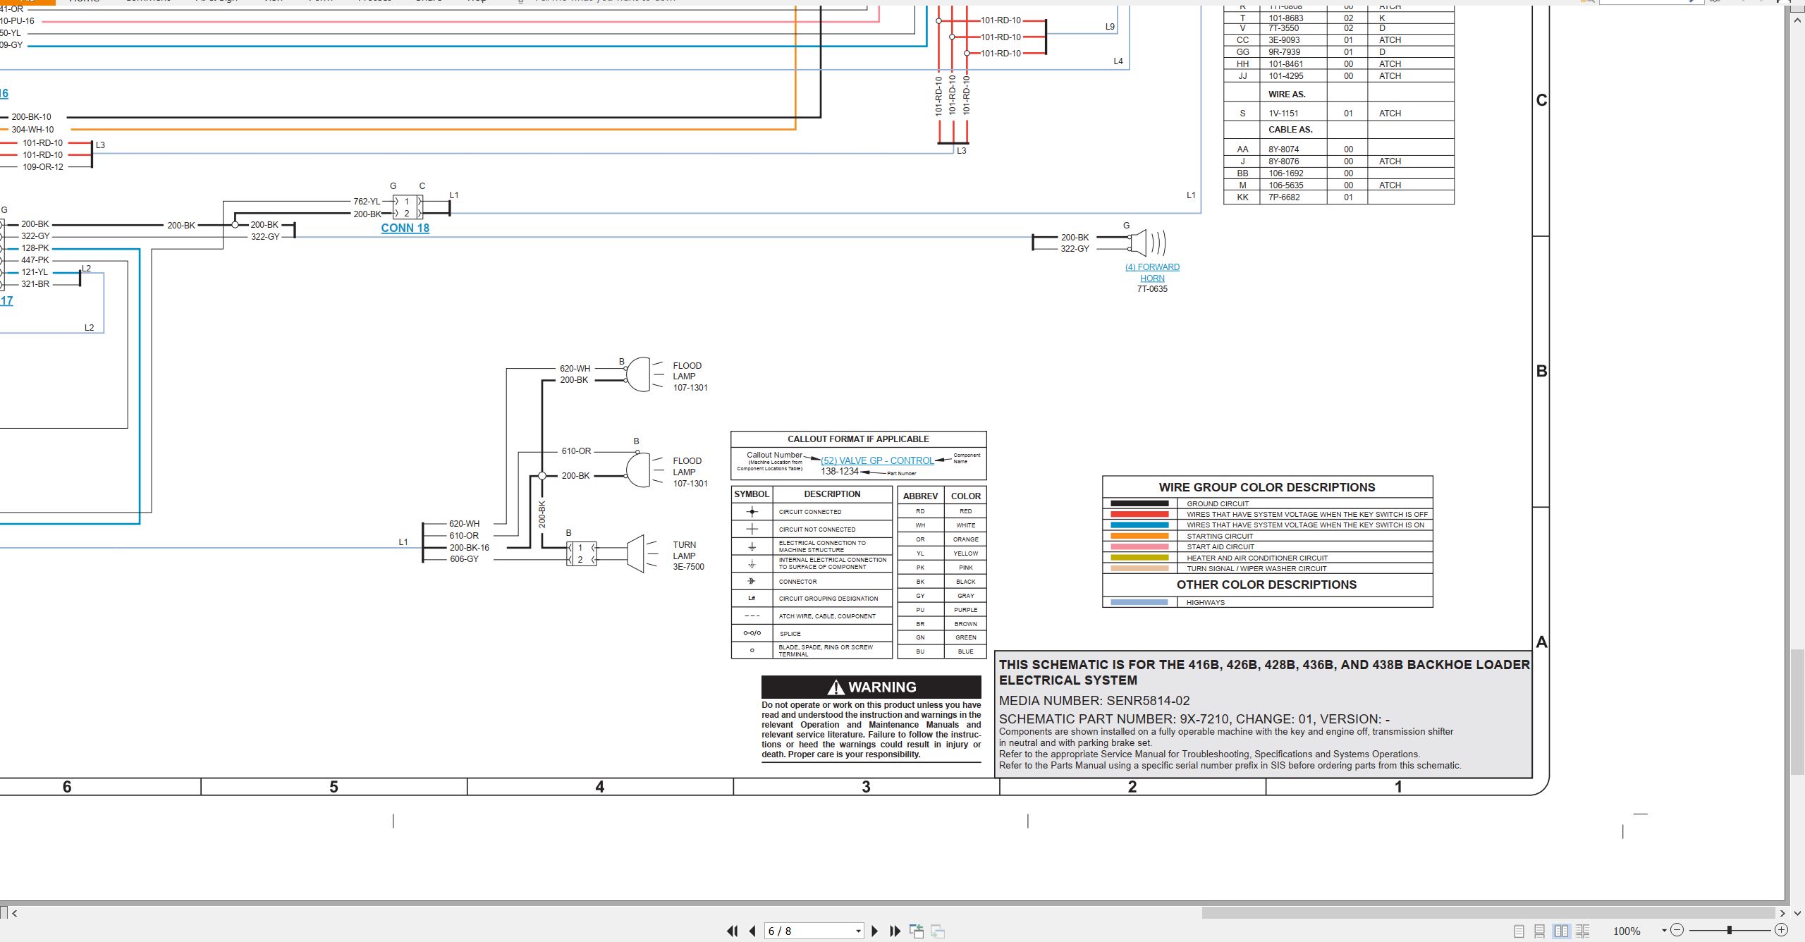Switch to single page view
Viewport: 1805px width, 942px height.
[1519, 931]
